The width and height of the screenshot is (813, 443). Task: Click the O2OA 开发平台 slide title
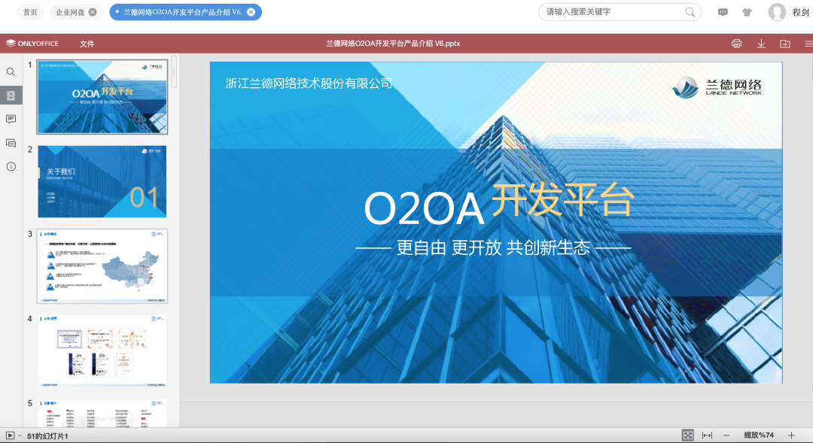pyautogui.click(x=499, y=204)
